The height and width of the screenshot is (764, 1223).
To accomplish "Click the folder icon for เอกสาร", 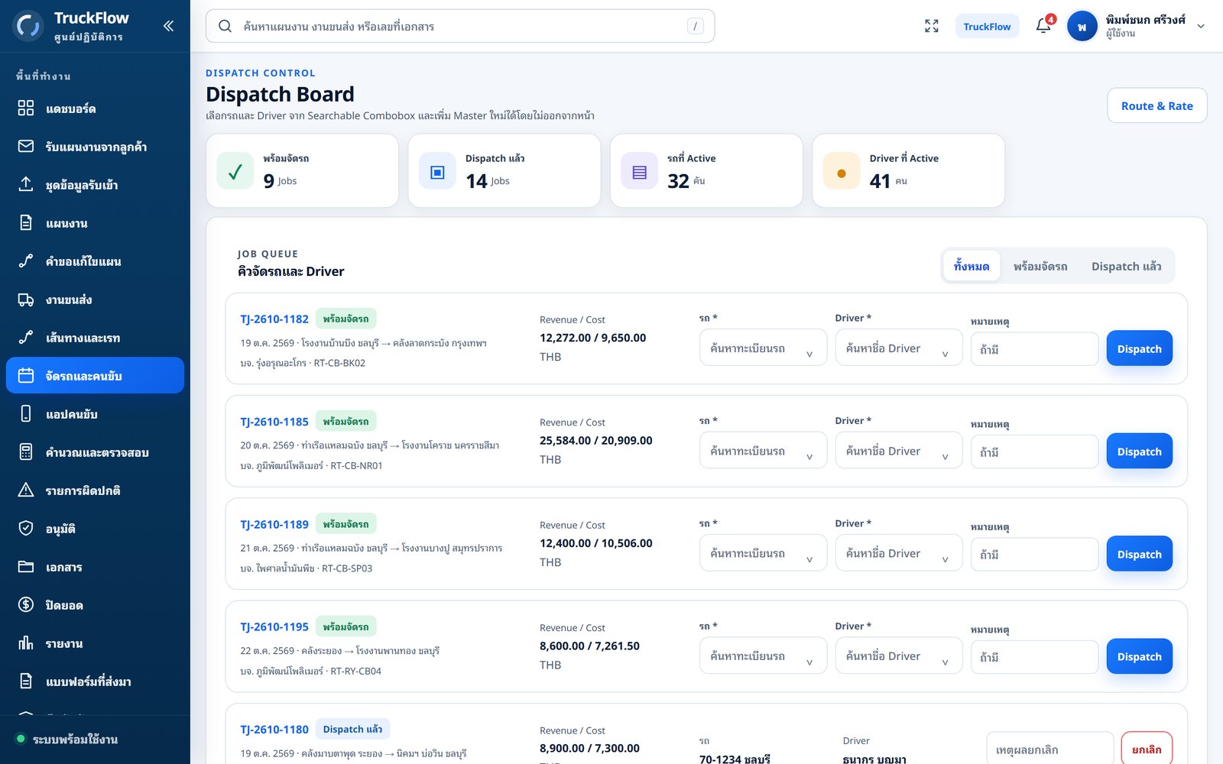I will click(26, 567).
